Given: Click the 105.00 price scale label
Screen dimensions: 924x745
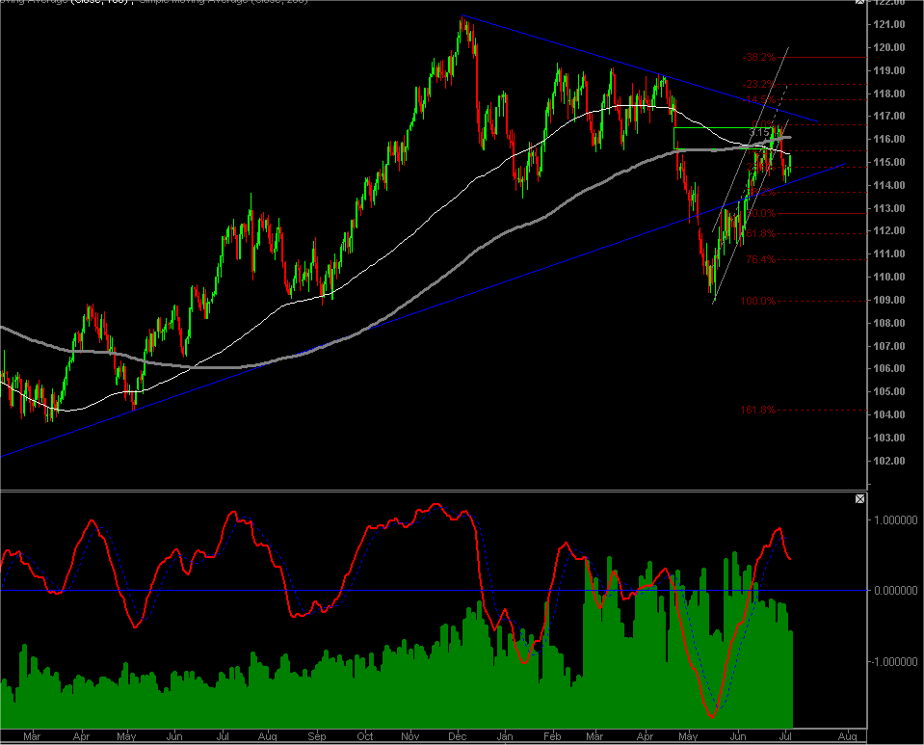Looking at the screenshot, I should point(889,392).
